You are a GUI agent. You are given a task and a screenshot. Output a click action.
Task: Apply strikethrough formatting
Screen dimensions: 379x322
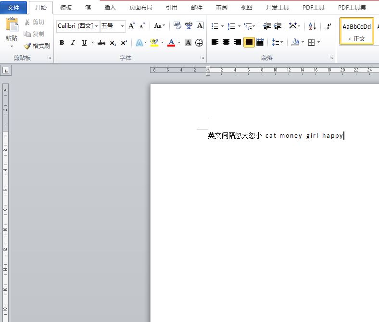(101, 43)
